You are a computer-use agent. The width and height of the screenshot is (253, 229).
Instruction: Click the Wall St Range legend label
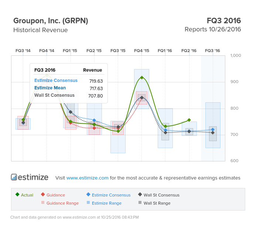[157, 203]
